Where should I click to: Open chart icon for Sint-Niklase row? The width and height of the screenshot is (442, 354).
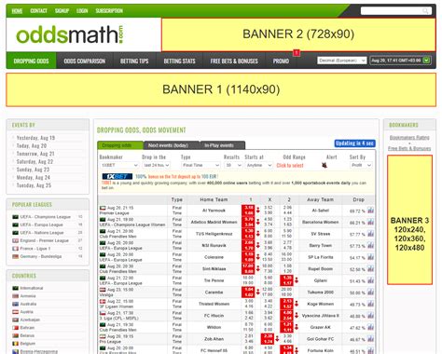370,268
